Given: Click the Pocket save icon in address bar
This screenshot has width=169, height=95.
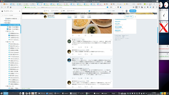Looking at the screenshot, I should tap(118, 7).
